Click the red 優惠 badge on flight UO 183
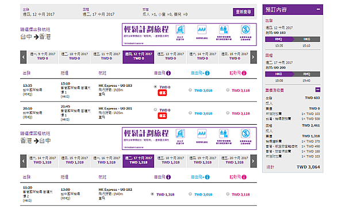345x208 pixels. 162,93
